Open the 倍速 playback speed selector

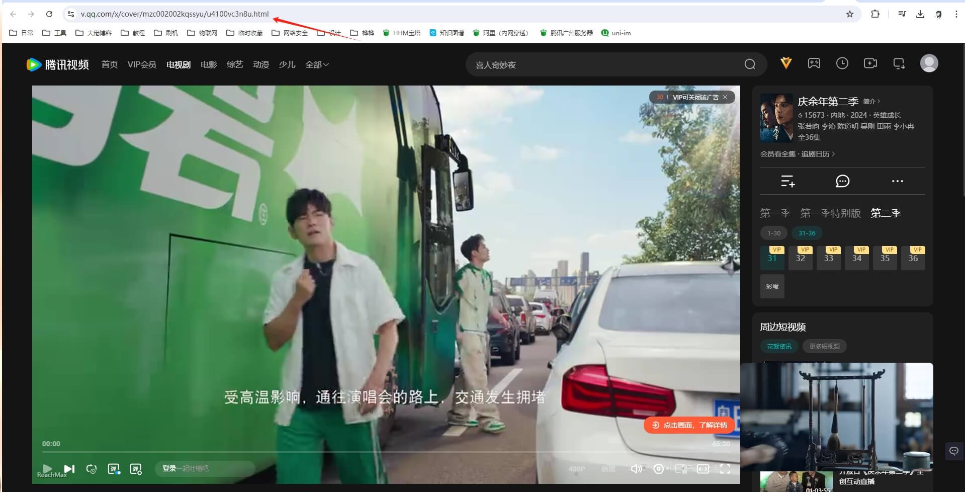pyautogui.click(x=608, y=469)
